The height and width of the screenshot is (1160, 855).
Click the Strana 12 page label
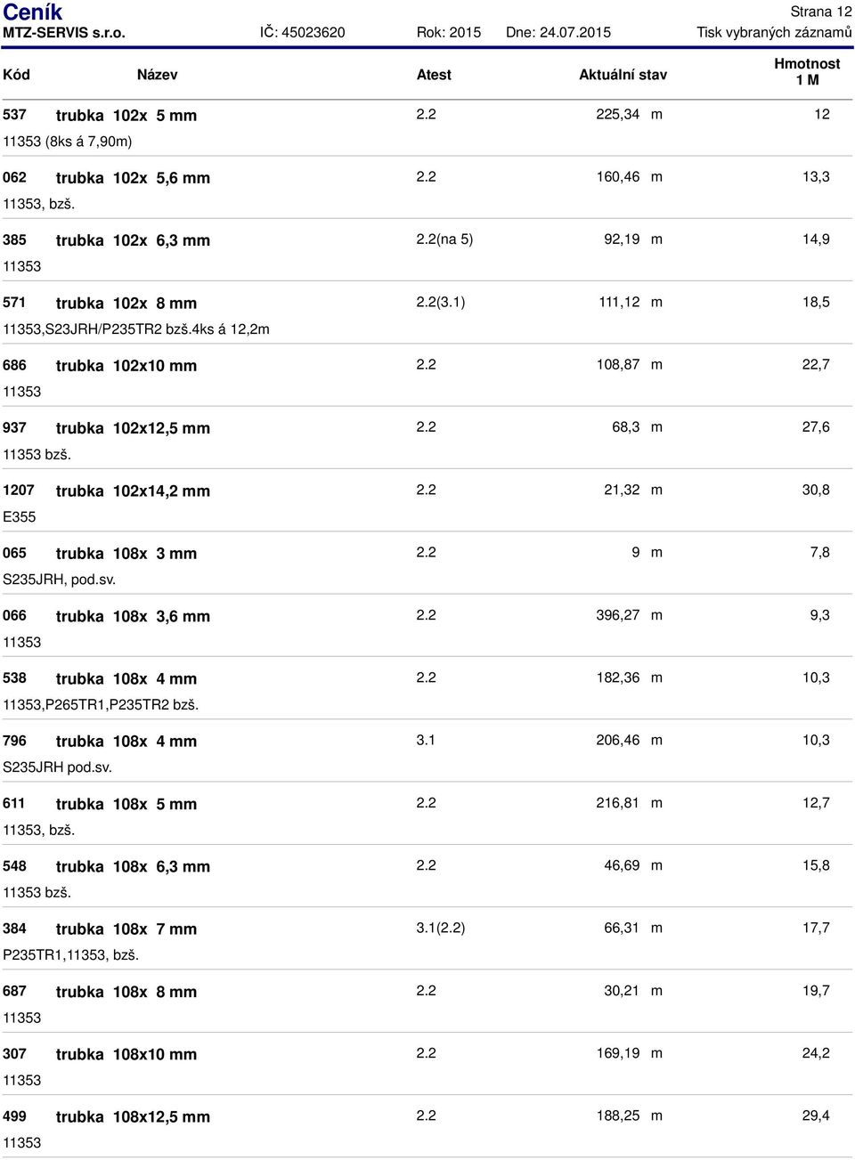[x=821, y=12]
